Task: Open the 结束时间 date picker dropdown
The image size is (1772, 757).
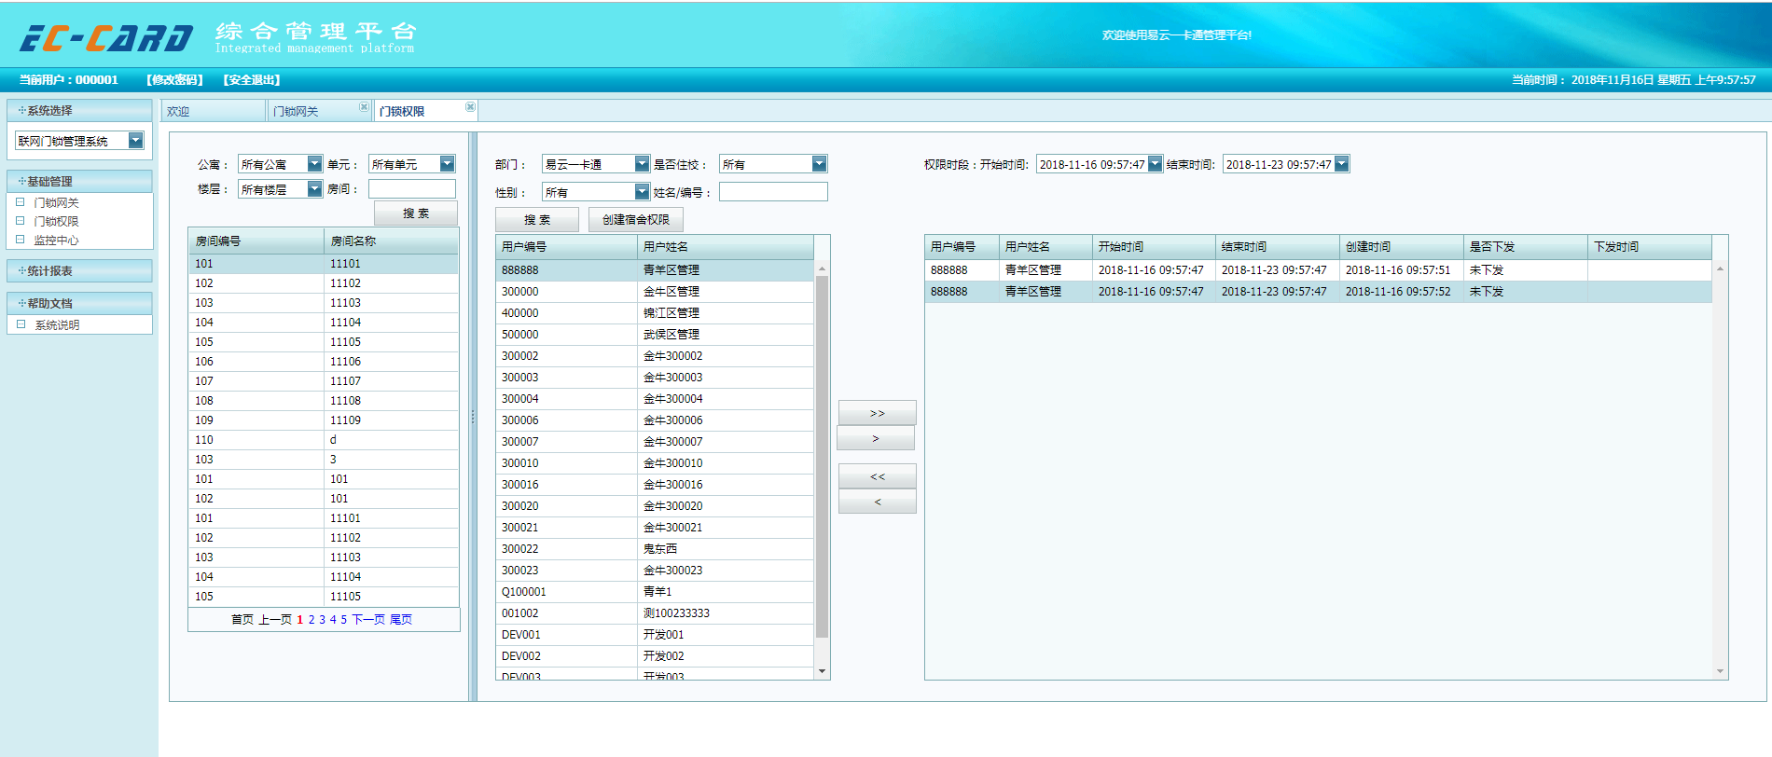Action: click(x=1341, y=164)
